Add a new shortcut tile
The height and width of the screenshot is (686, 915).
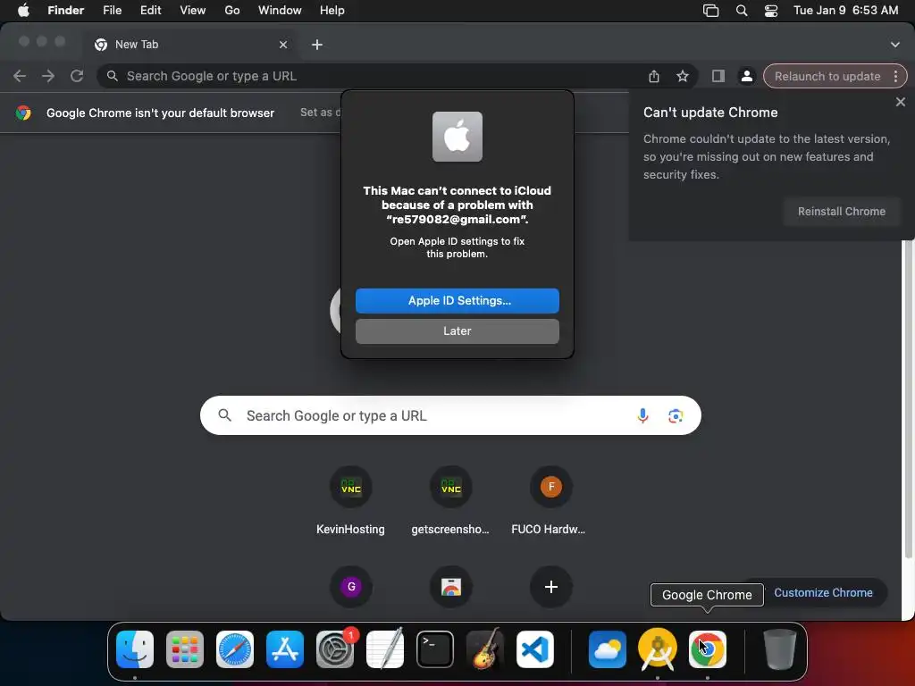click(x=550, y=586)
